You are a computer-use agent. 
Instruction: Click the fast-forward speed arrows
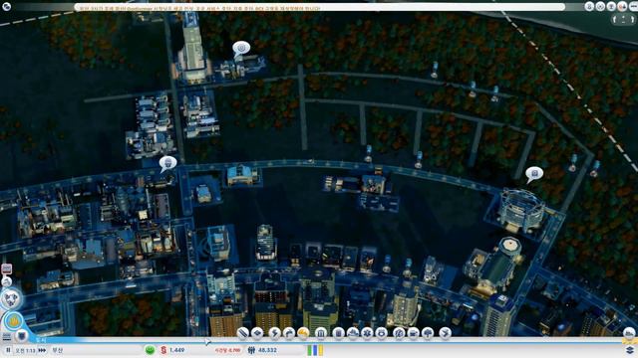tap(42, 350)
